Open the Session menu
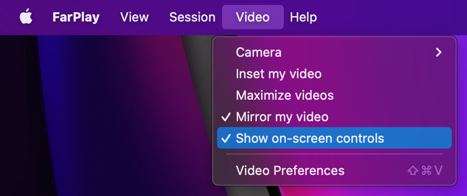The height and width of the screenshot is (196, 467). pos(192,18)
